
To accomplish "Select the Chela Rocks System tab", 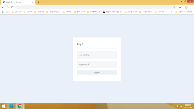I will tap(18, 2).
